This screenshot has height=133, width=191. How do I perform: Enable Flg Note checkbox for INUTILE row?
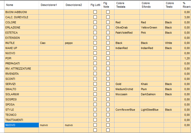pyautogui.click(x=108, y=43)
